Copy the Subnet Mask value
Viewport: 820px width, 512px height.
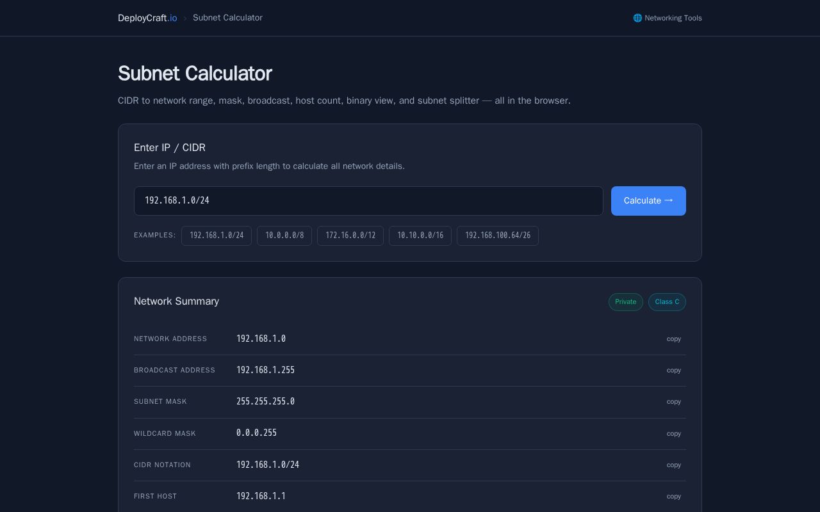click(674, 402)
